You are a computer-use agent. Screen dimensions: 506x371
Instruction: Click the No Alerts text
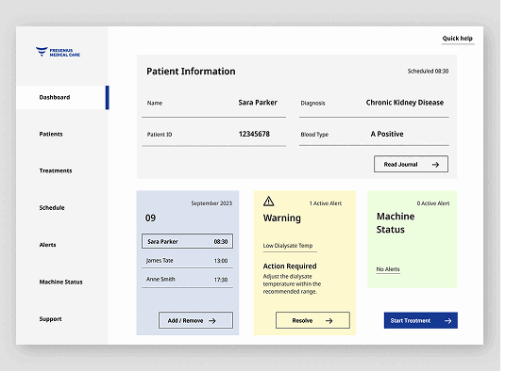coord(388,269)
